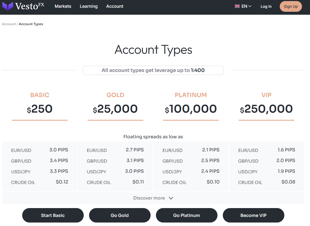Click the Discover more text
This screenshot has height=226, width=310.
tap(149, 198)
